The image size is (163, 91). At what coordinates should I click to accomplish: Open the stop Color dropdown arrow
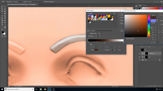pyautogui.click(x=99, y=50)
